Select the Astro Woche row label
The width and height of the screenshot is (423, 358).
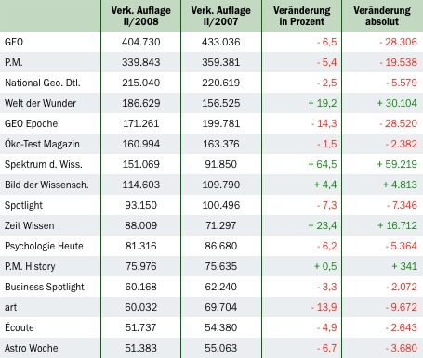point(32,348)
